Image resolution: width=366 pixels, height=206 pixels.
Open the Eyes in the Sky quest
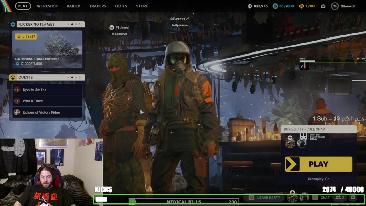click(47, 90)
